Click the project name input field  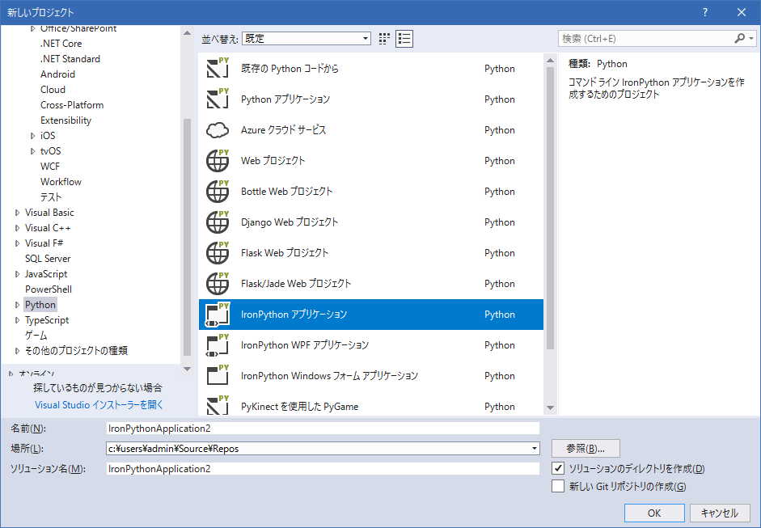pos(322,429)
